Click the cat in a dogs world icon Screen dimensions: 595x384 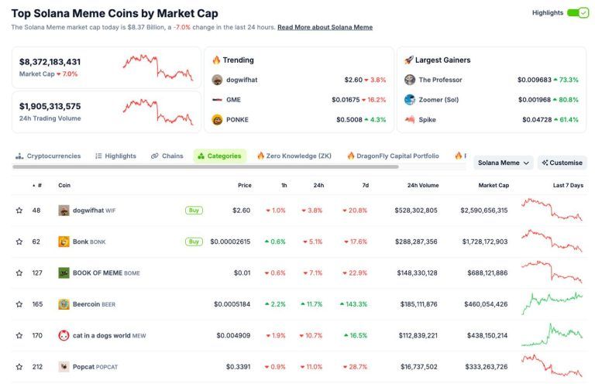tap(64, 335)
